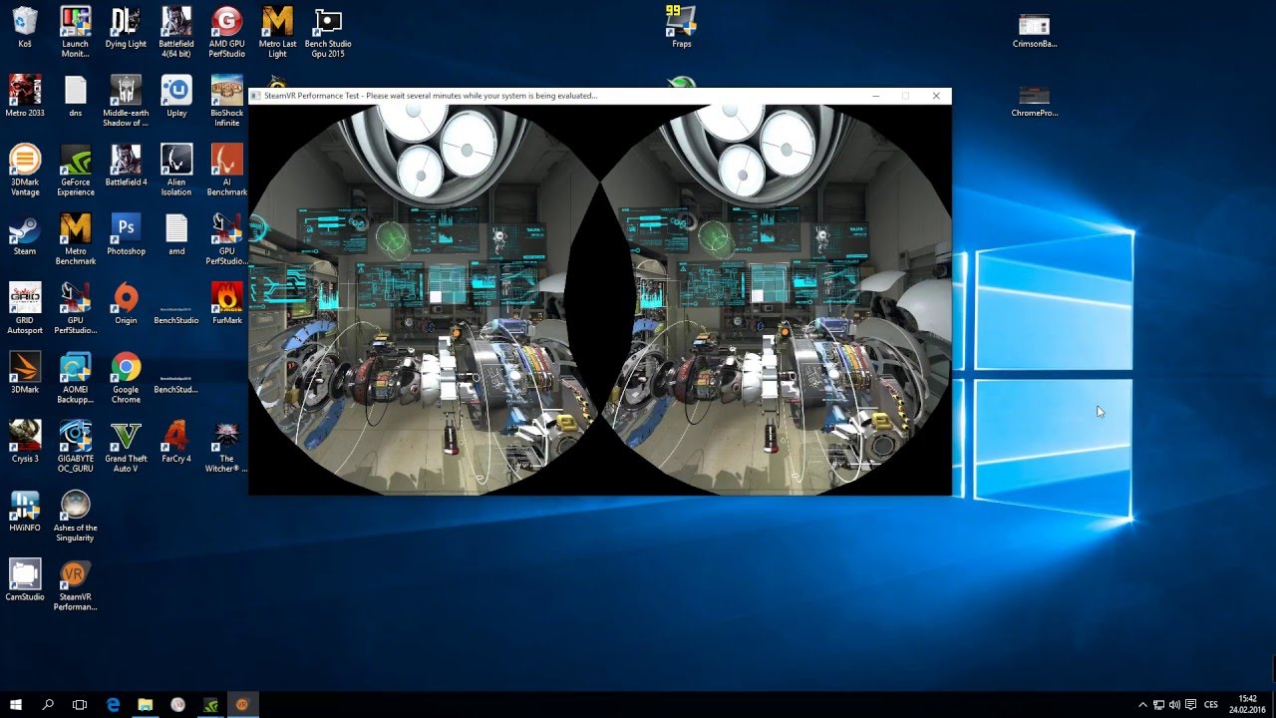
Task: Open the Action Center notifications icon
Action: tap(1189, 704)
